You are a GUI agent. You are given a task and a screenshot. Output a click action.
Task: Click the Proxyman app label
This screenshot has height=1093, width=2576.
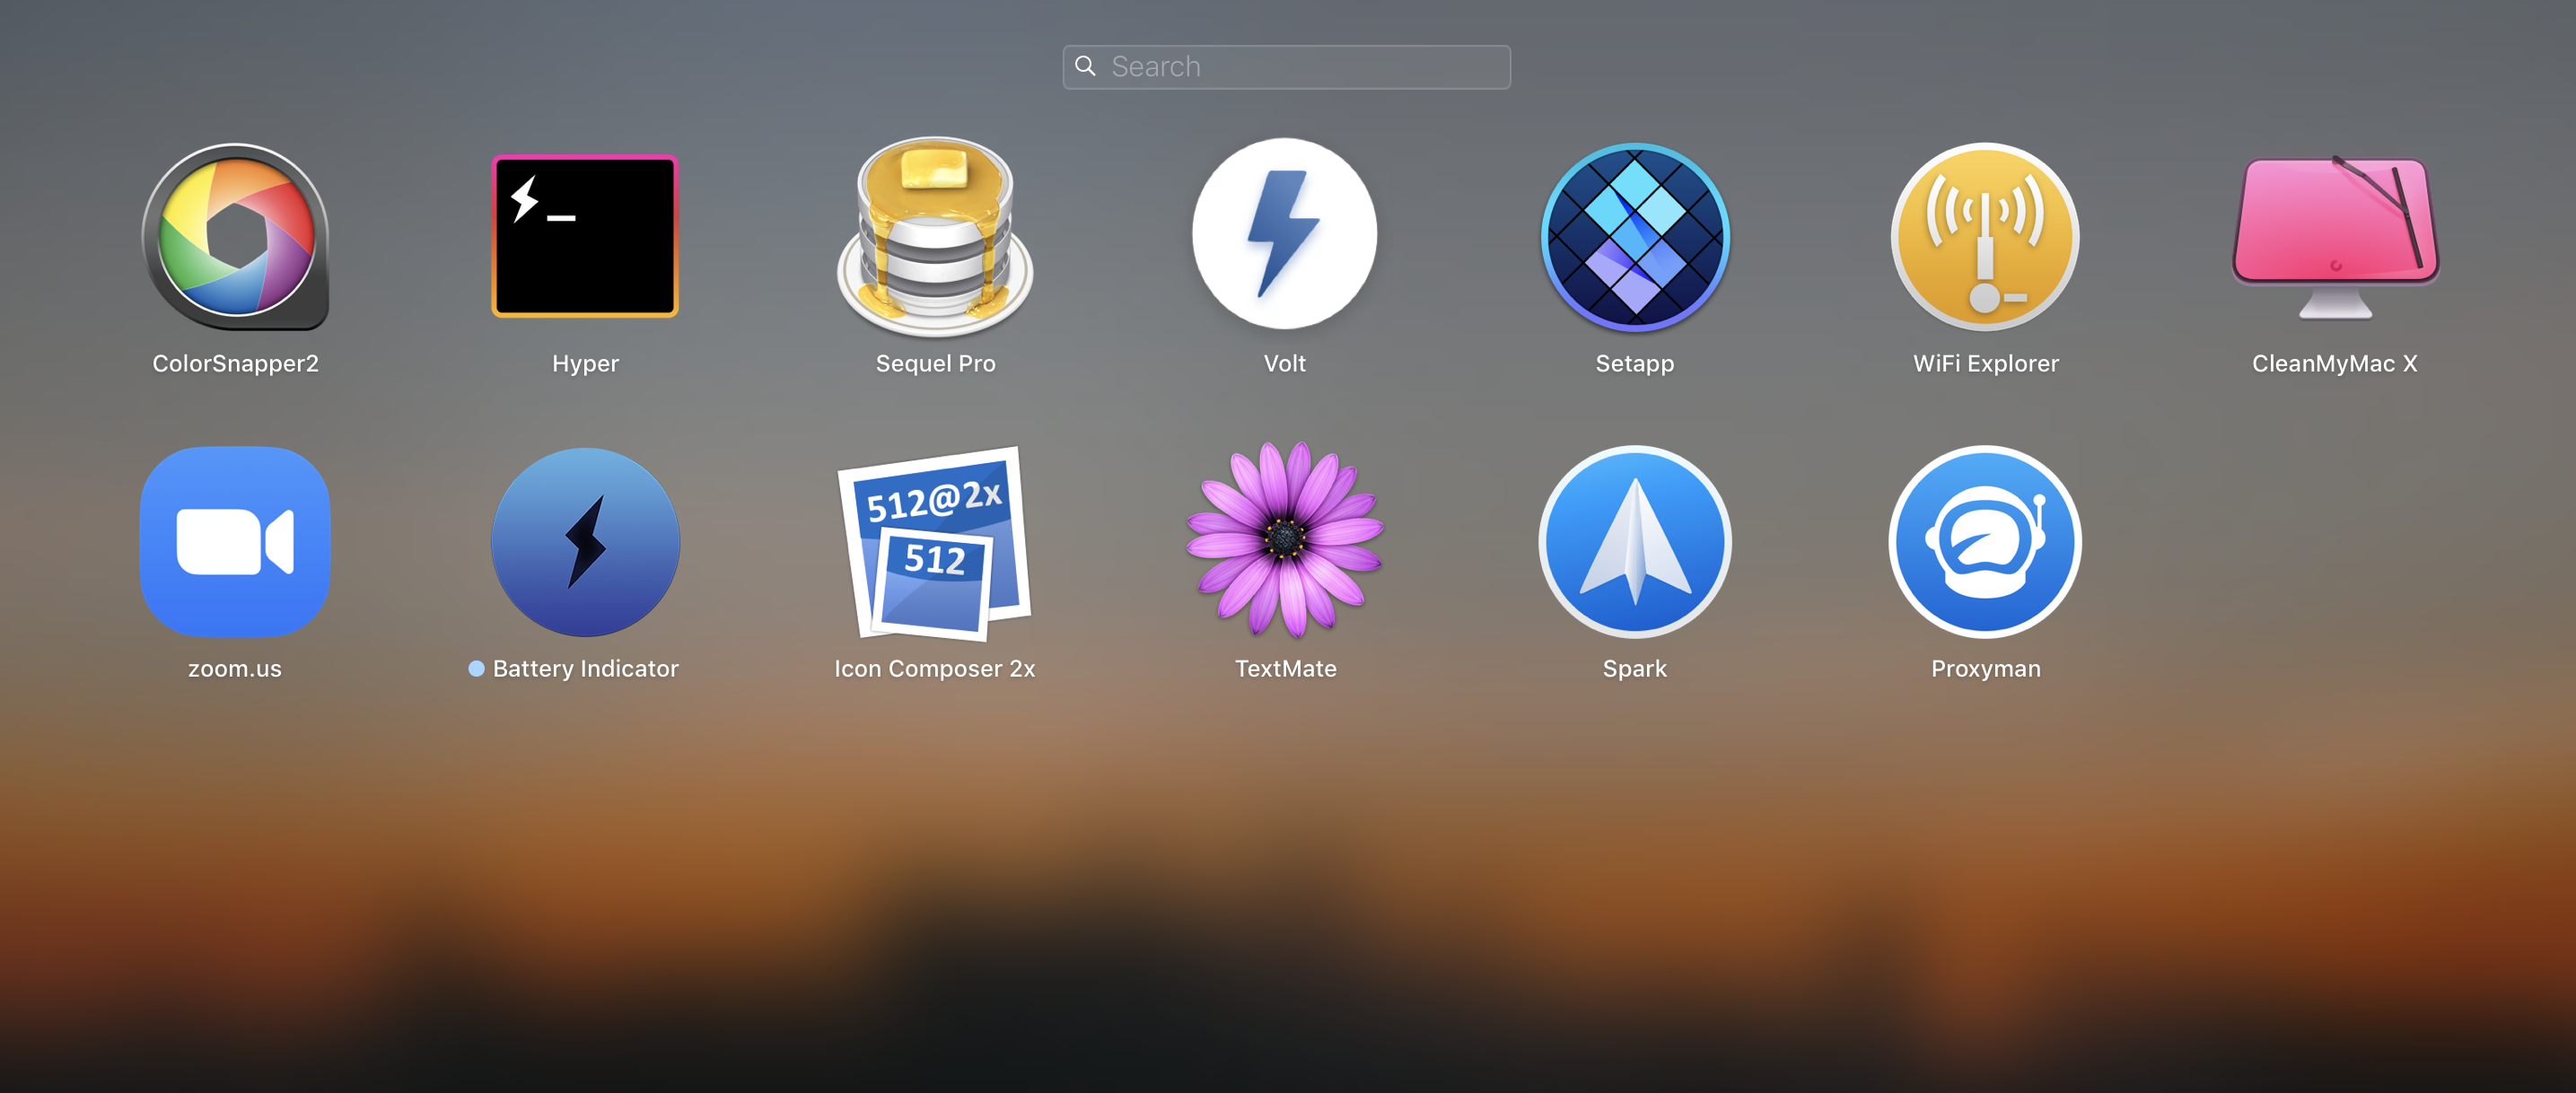[x=1985, y=668]
